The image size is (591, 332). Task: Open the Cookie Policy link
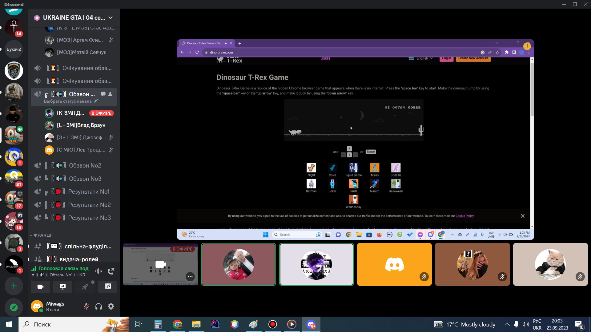coord(464,216)
